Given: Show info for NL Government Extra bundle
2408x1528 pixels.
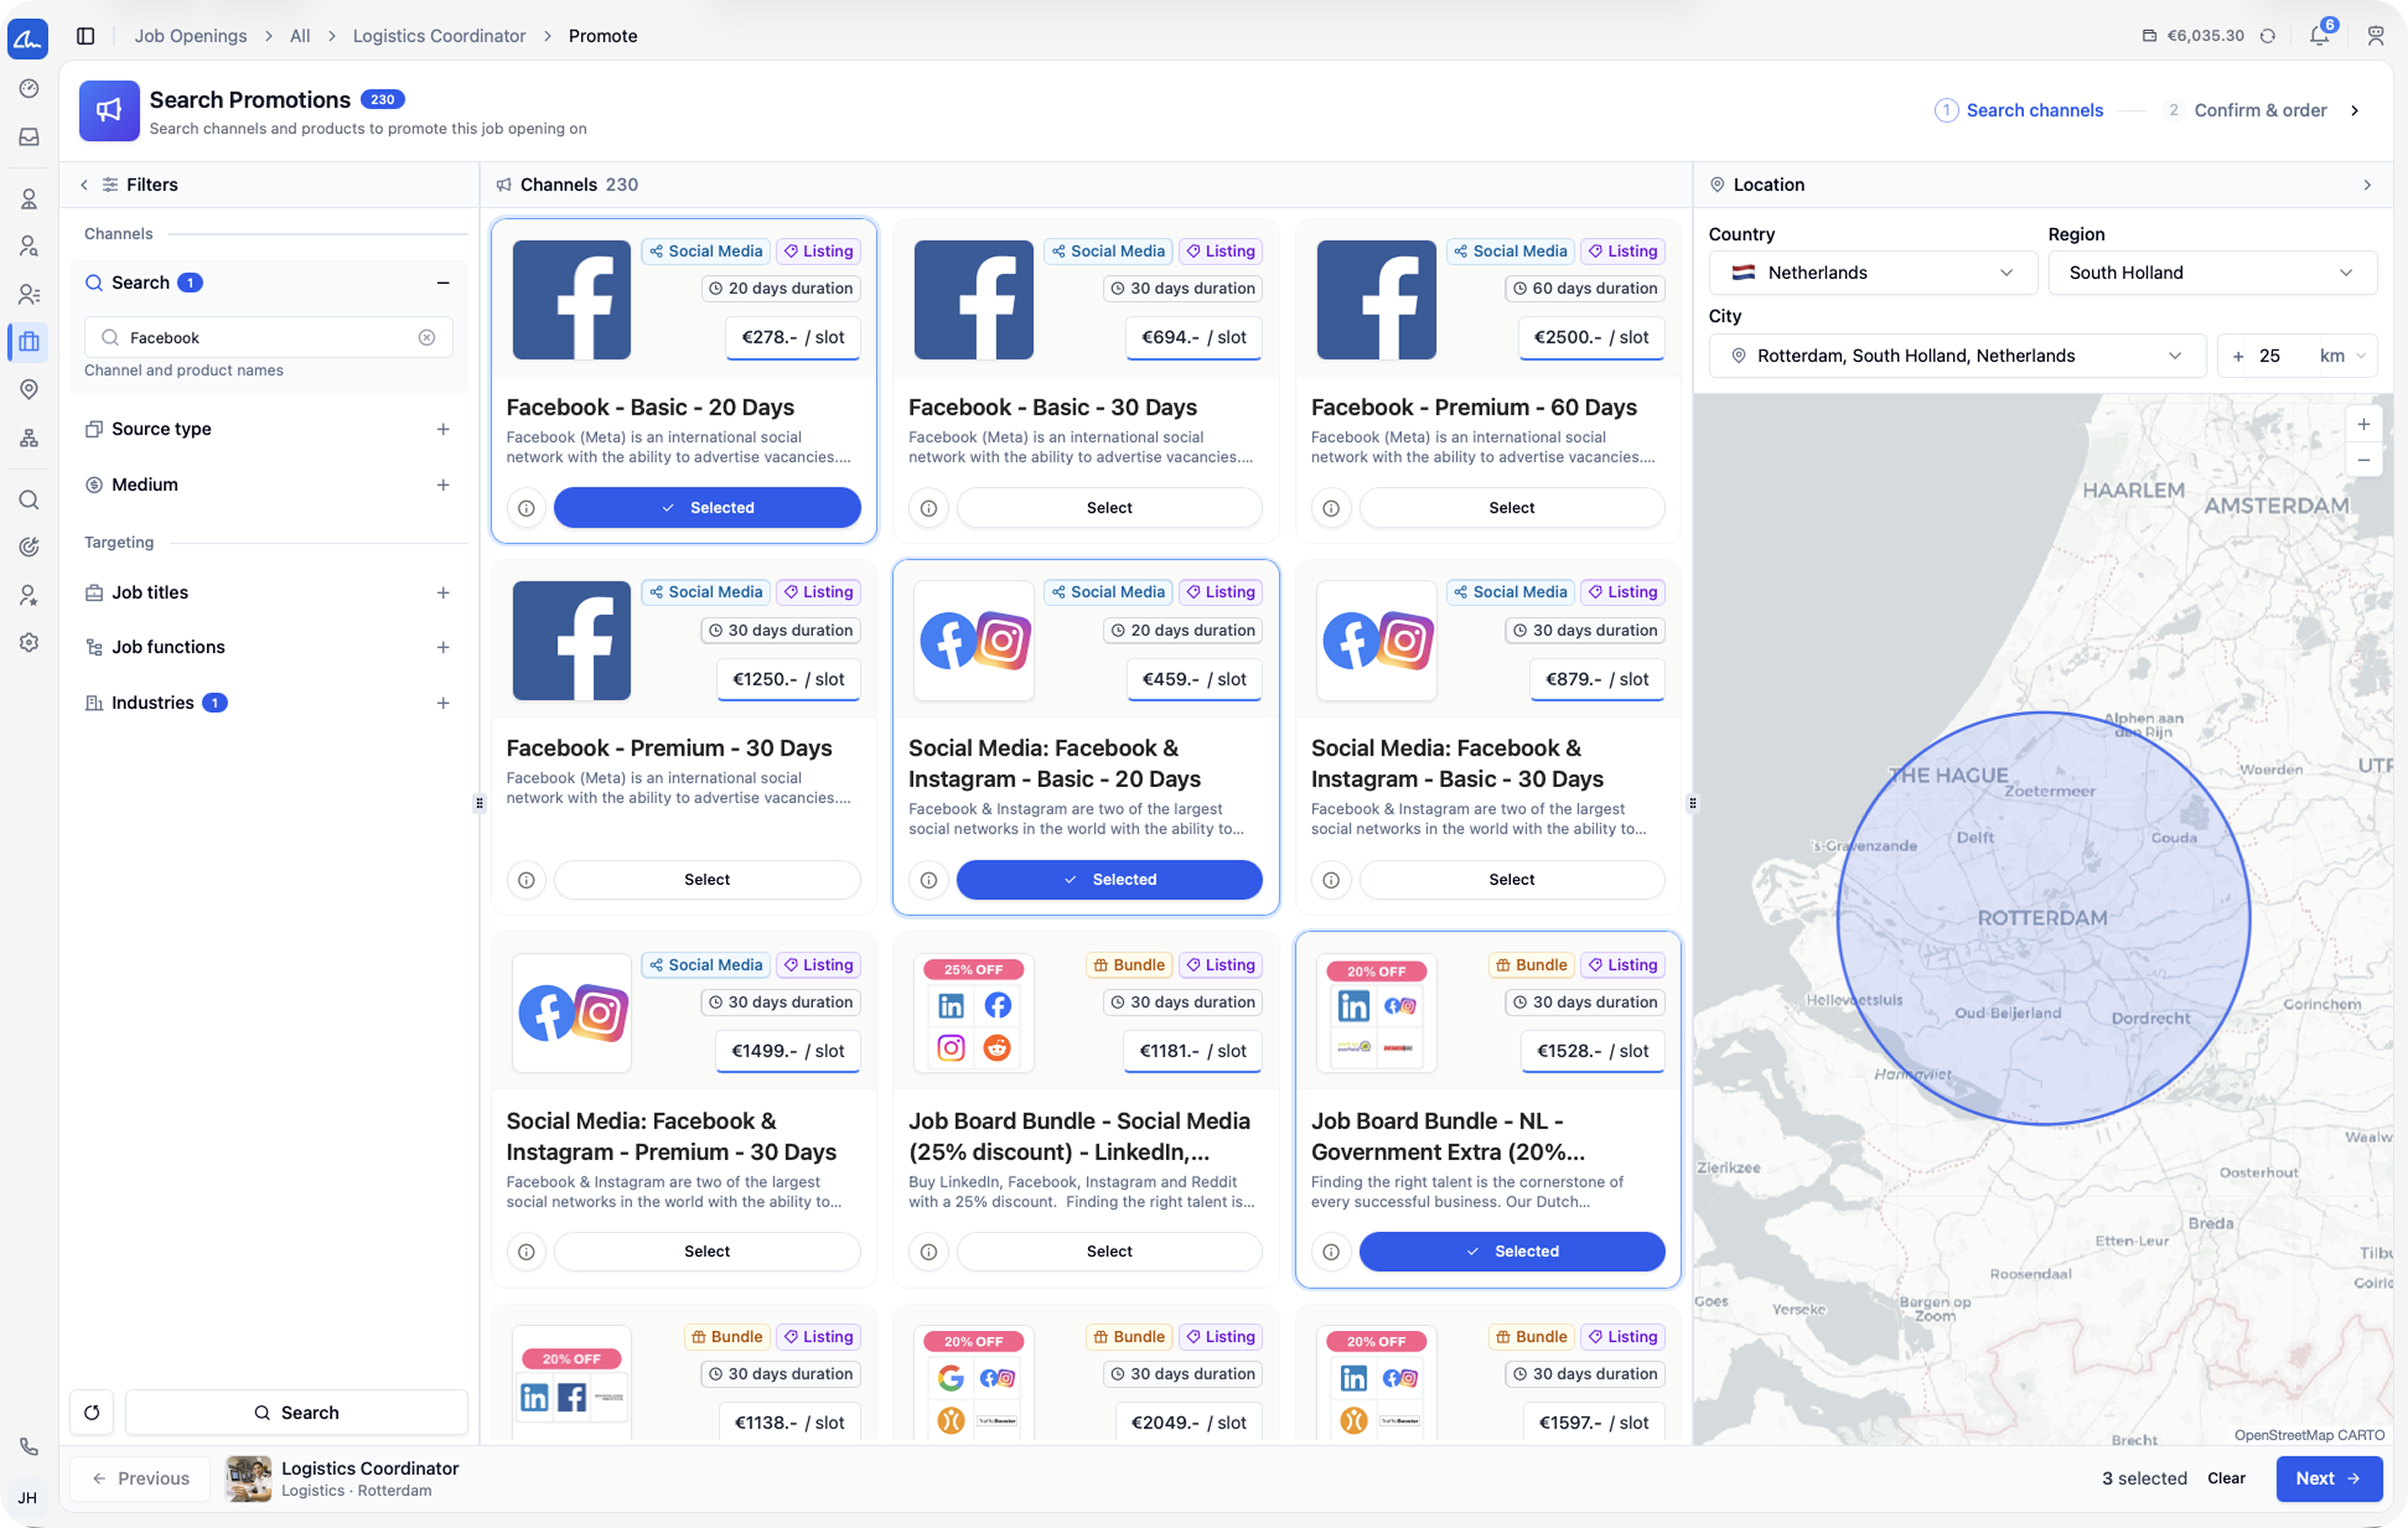Looking at the screenshot, I should pyautogui.click(x=1331, y=1252).
